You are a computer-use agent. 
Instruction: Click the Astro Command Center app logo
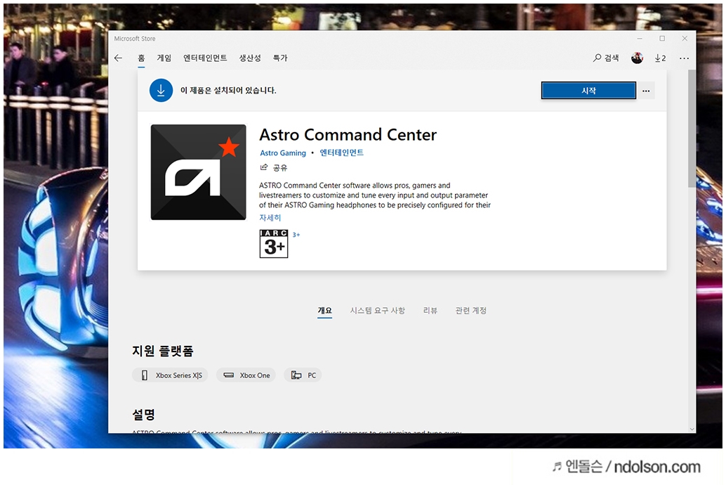pos(198,172)
